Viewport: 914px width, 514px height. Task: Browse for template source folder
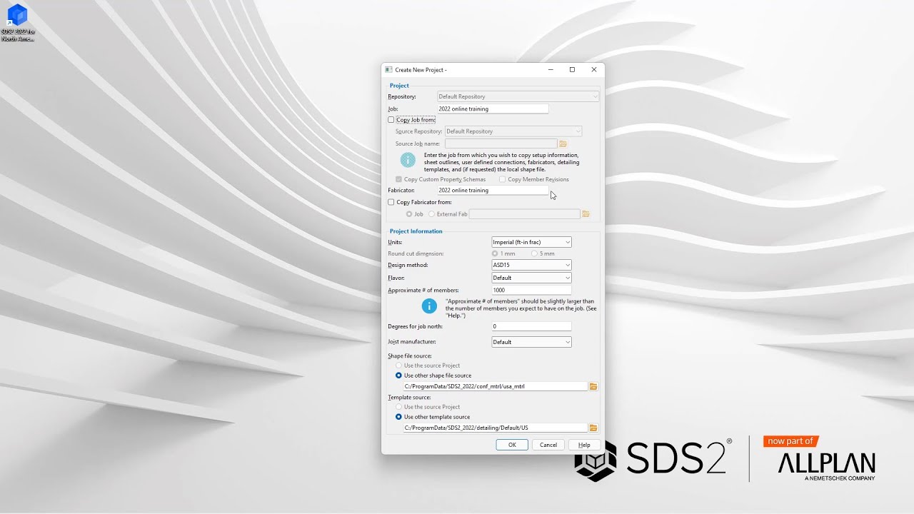[593, 428]
